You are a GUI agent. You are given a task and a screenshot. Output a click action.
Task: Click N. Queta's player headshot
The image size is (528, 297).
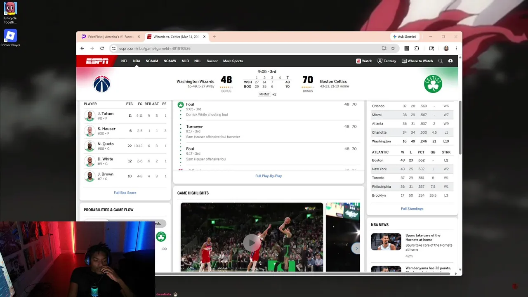coord(90,146)
